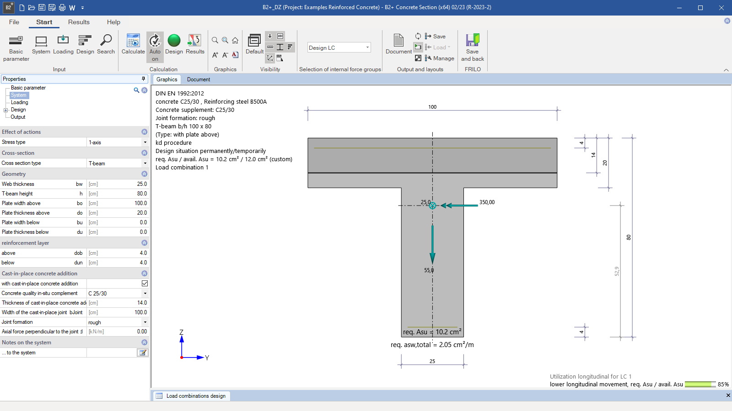The width and height of the screenshot is (732, 411).
Task: Increase graphic text size (A+)
Action: click(215, 55)
